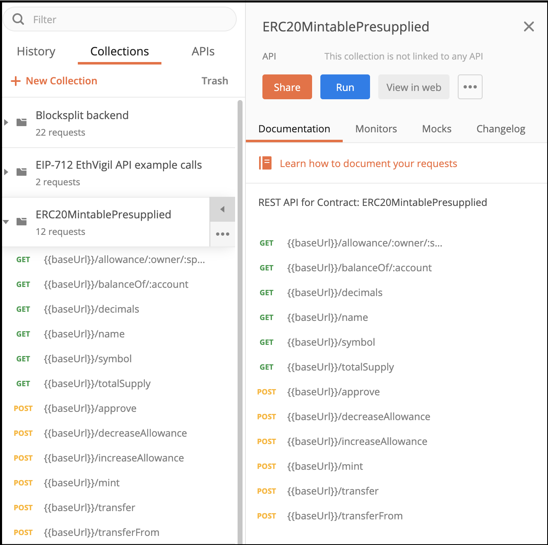Click the plus icon for New Collection
Screen dimensions: 548x545
pyautogui.click(x=16, y=81)
